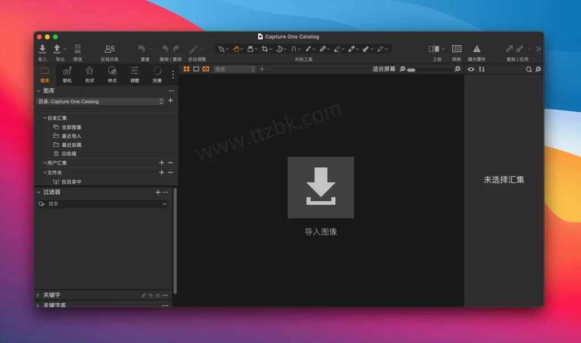Toggle the 曝光警告 exposure warning

pos(477,49)
